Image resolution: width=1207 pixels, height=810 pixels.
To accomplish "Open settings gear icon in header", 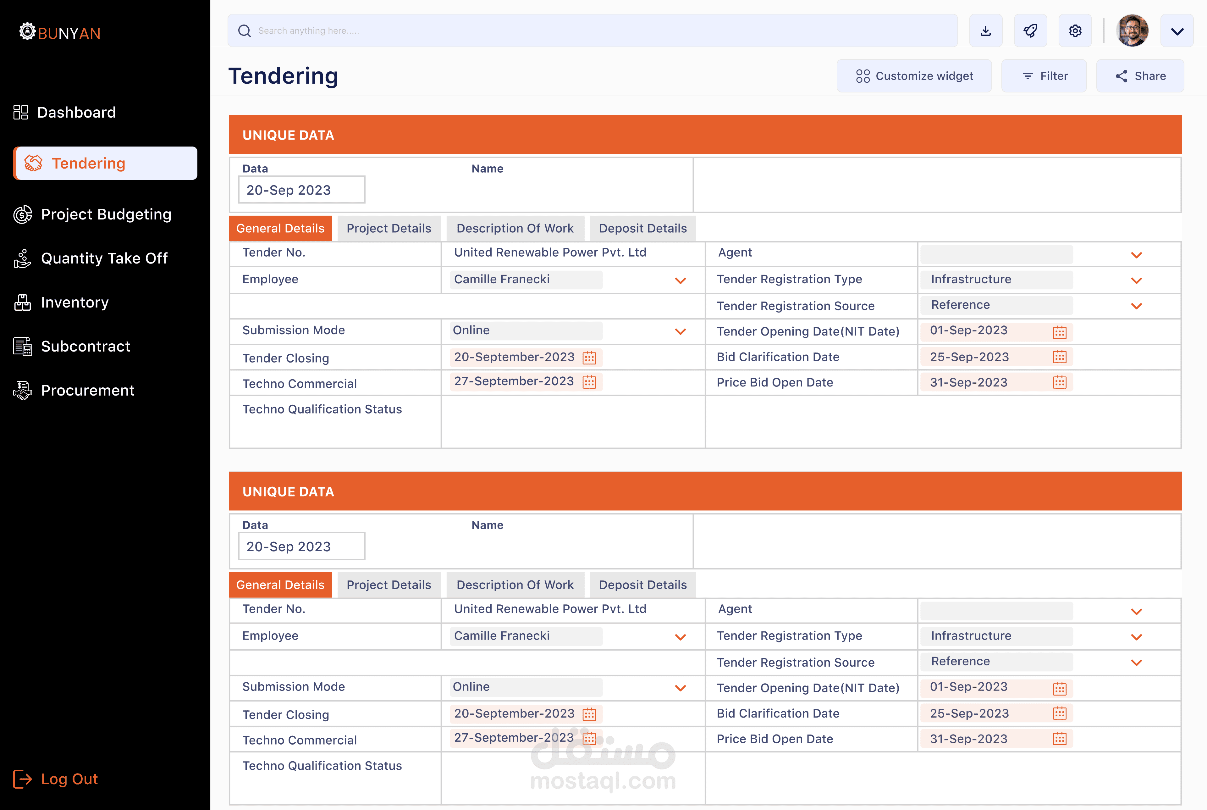I will point(1075,31).
